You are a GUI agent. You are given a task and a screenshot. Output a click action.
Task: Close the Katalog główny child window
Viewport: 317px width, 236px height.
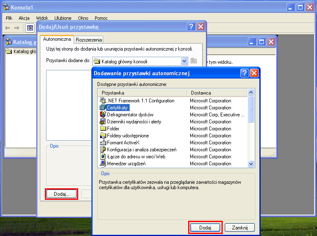[271, 42]
